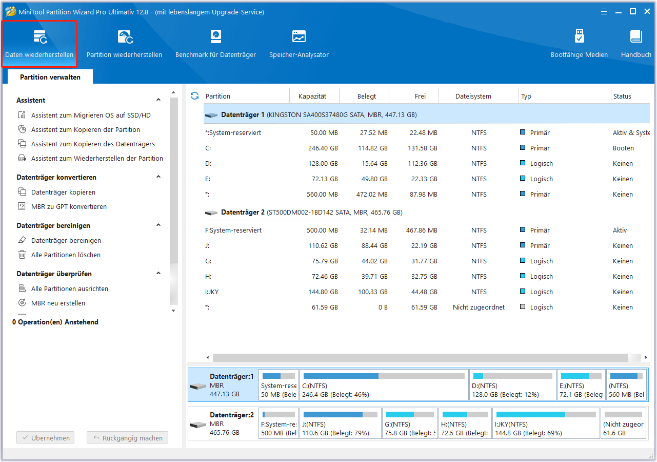Click I:JKY(NTFS) block in disk map
The height and width of the screenshot is (462, 657).
(546, 423)
